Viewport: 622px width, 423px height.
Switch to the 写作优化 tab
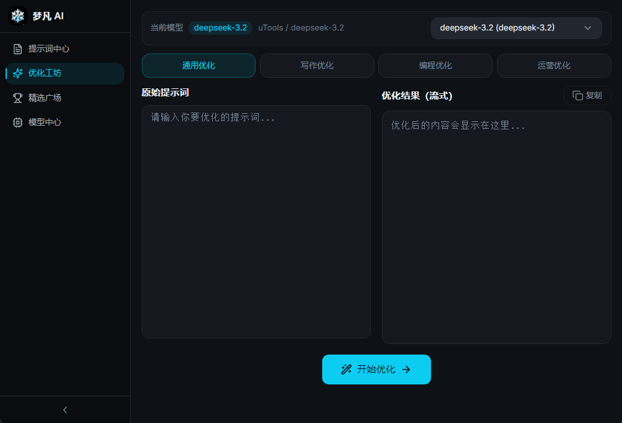[317, 65]
